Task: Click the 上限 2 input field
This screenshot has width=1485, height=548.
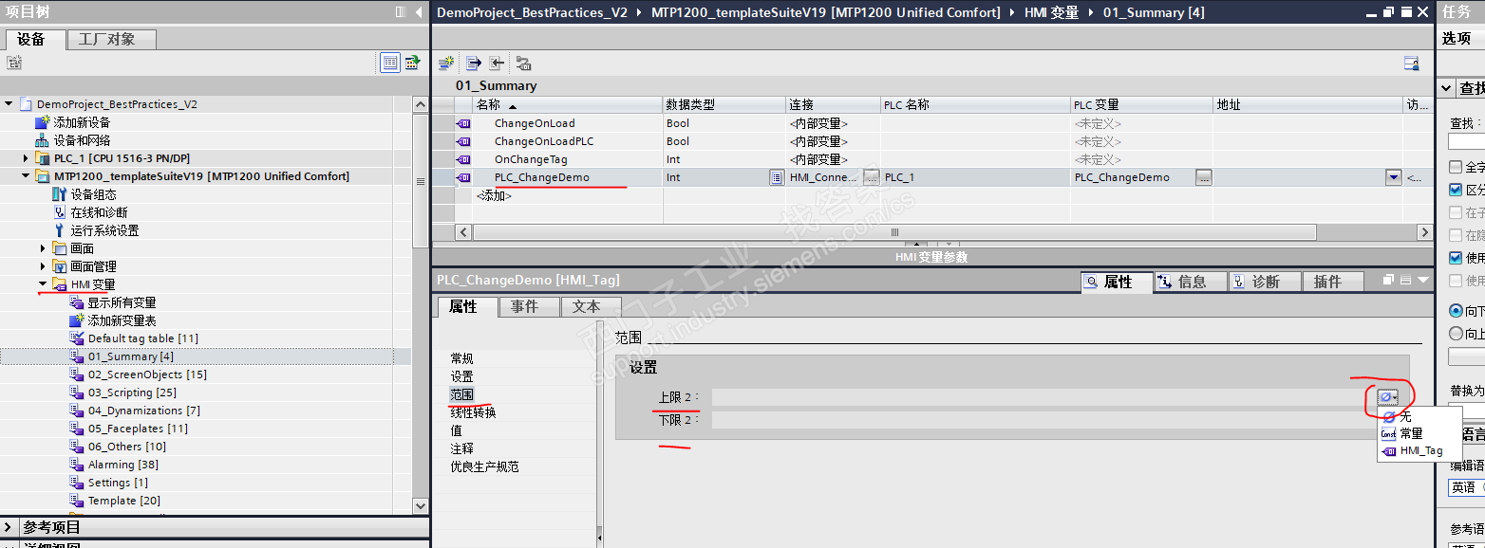Action: 1043,397
